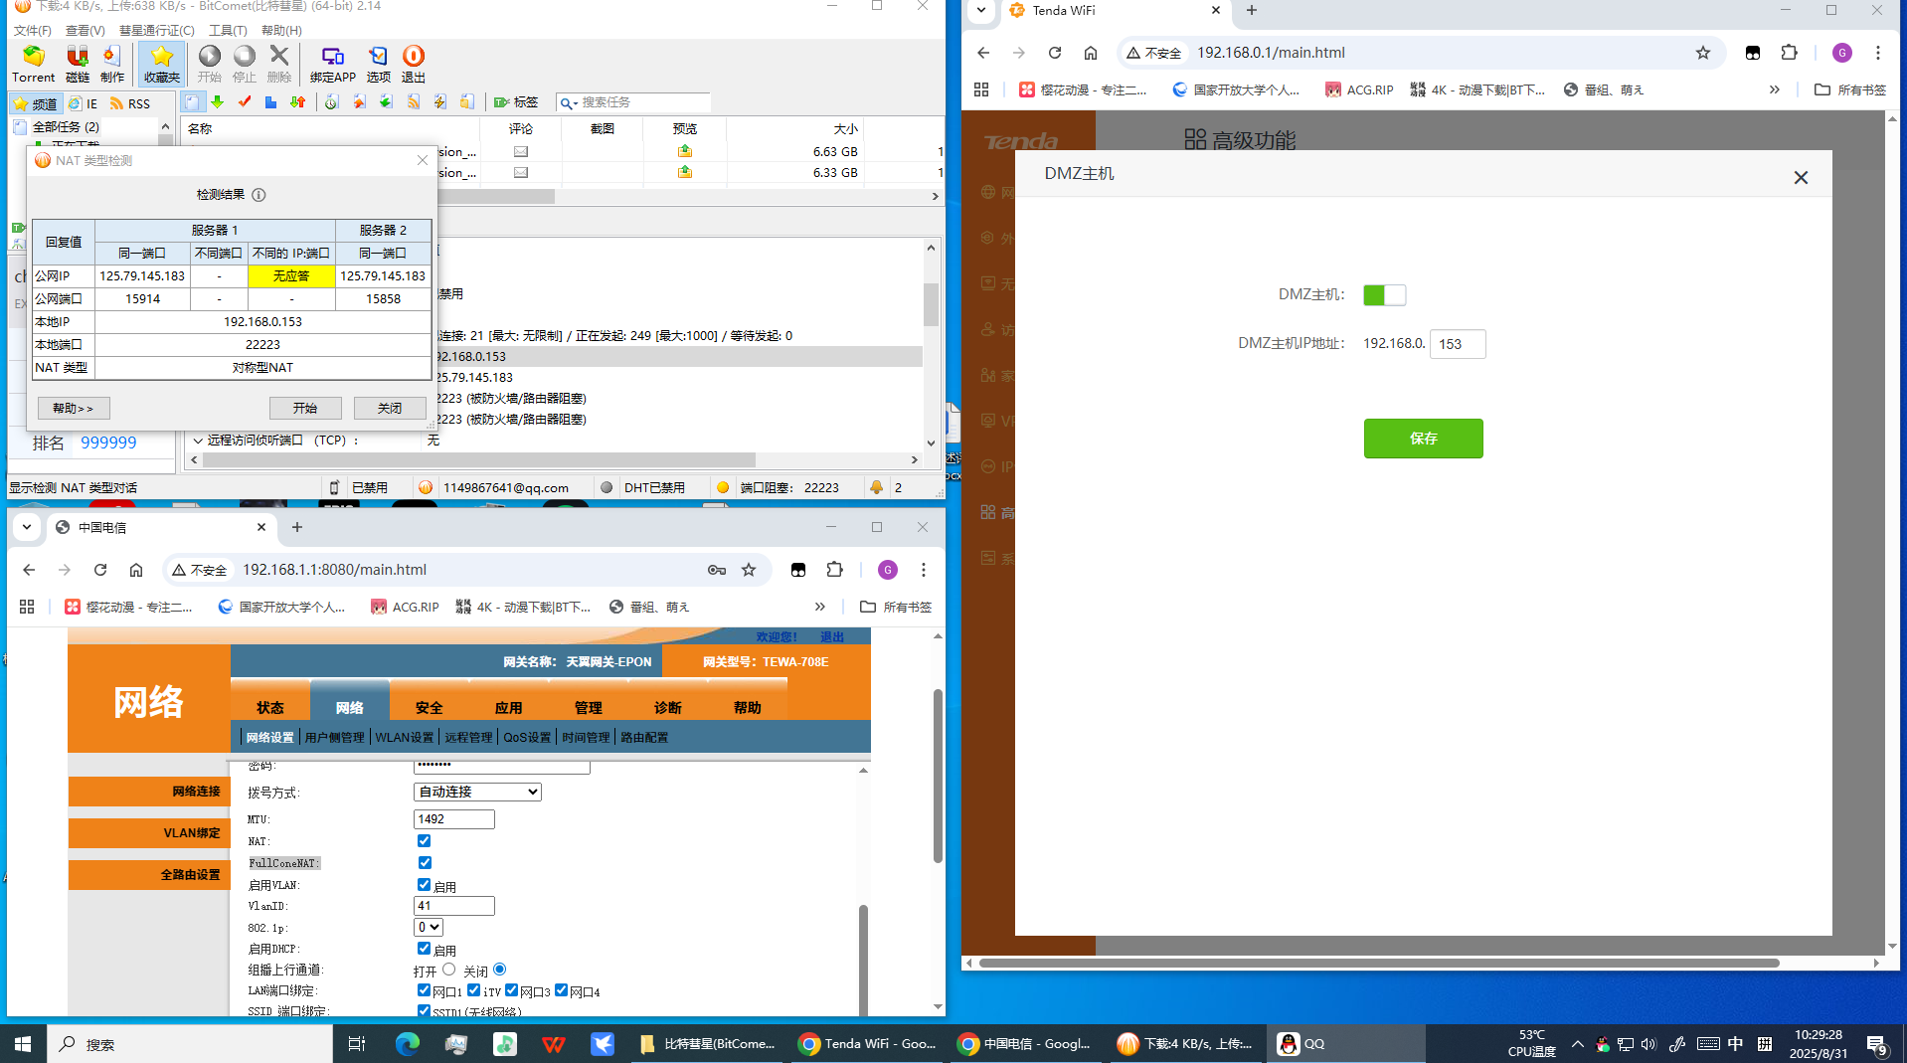Uncheck the FullConeNAT checkbox
1907x1063 pixels.
pyautogui.click(x=425, y=863)
